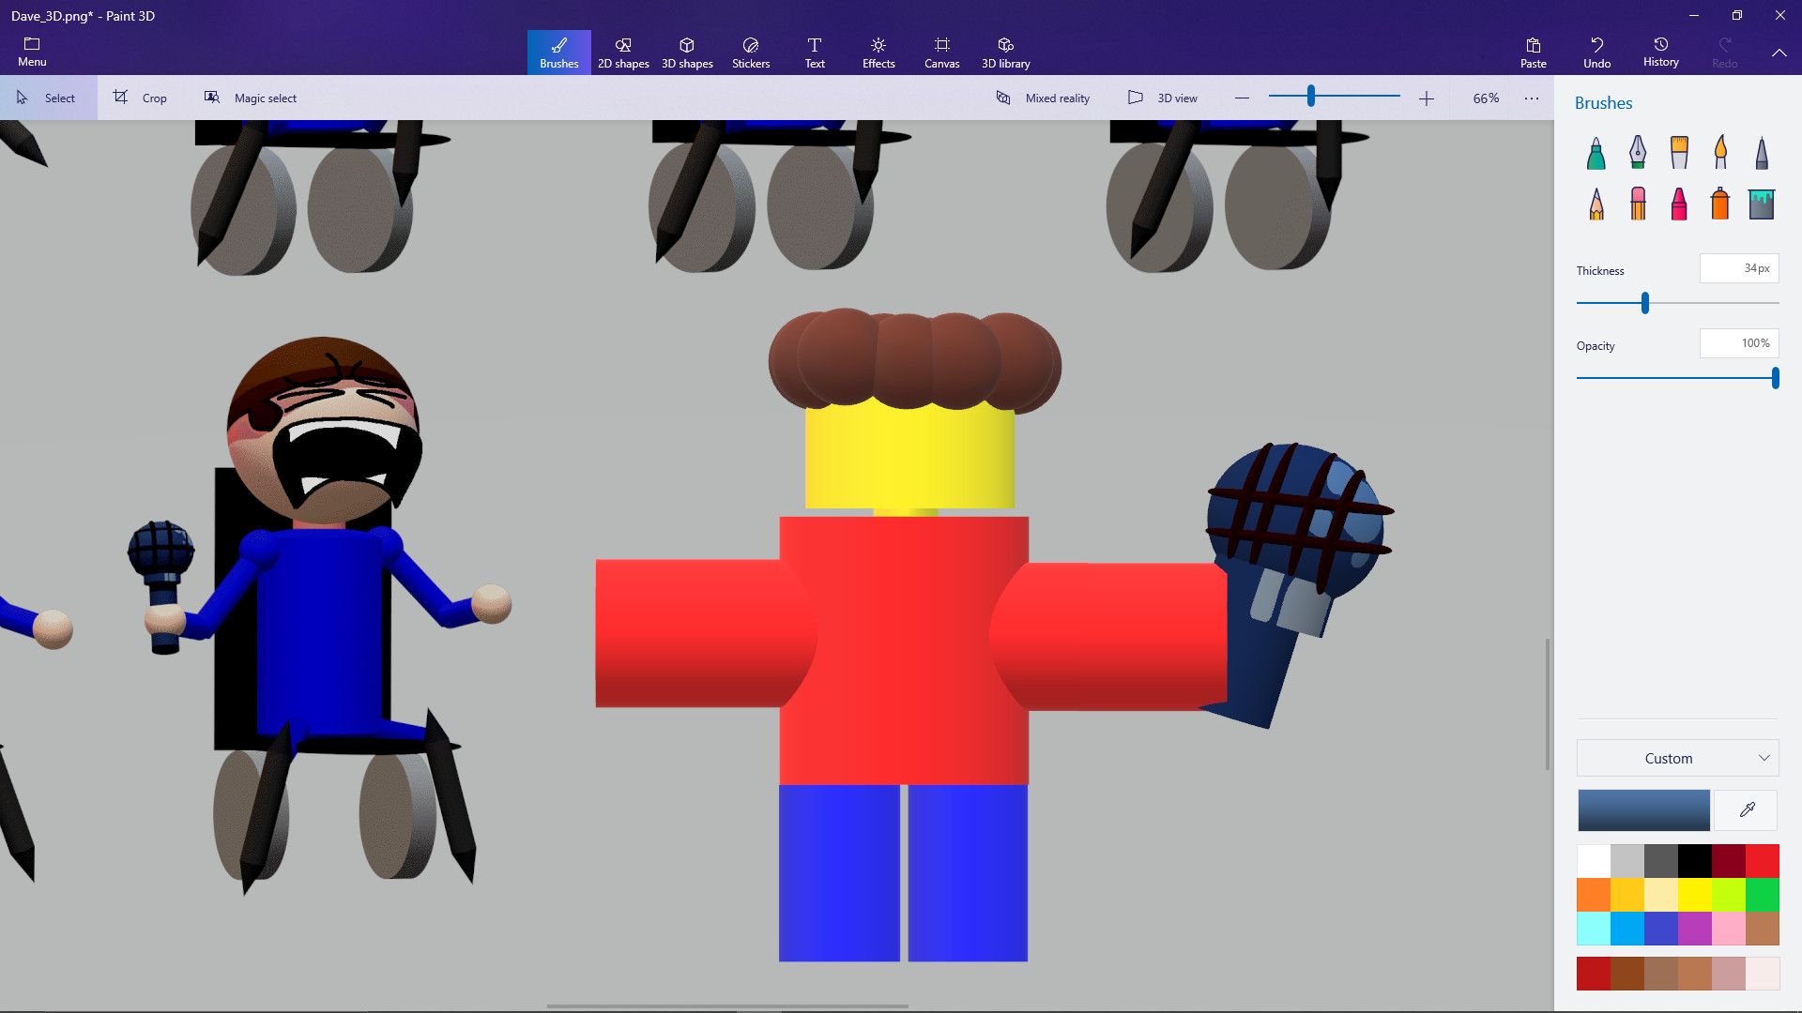Screen dimensions: 1802x1013
Task: Click the zoom slider handle
Action: pos(1311,96)
